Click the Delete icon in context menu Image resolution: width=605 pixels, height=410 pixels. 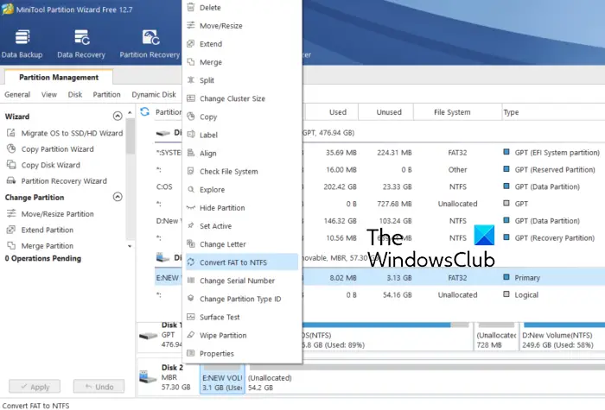191,7
